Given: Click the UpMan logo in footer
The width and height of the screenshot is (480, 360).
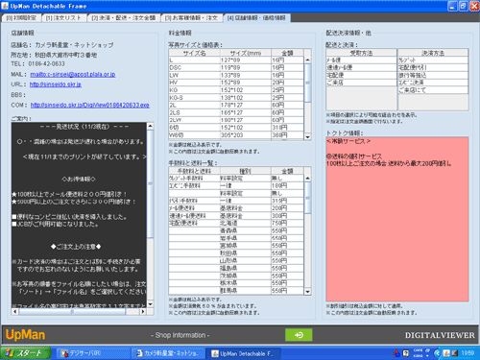Looking at the screenshot, I should [x=25, y=335].
